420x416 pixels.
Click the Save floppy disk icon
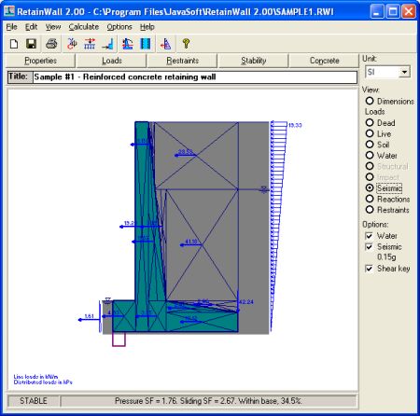pos(31,44)
